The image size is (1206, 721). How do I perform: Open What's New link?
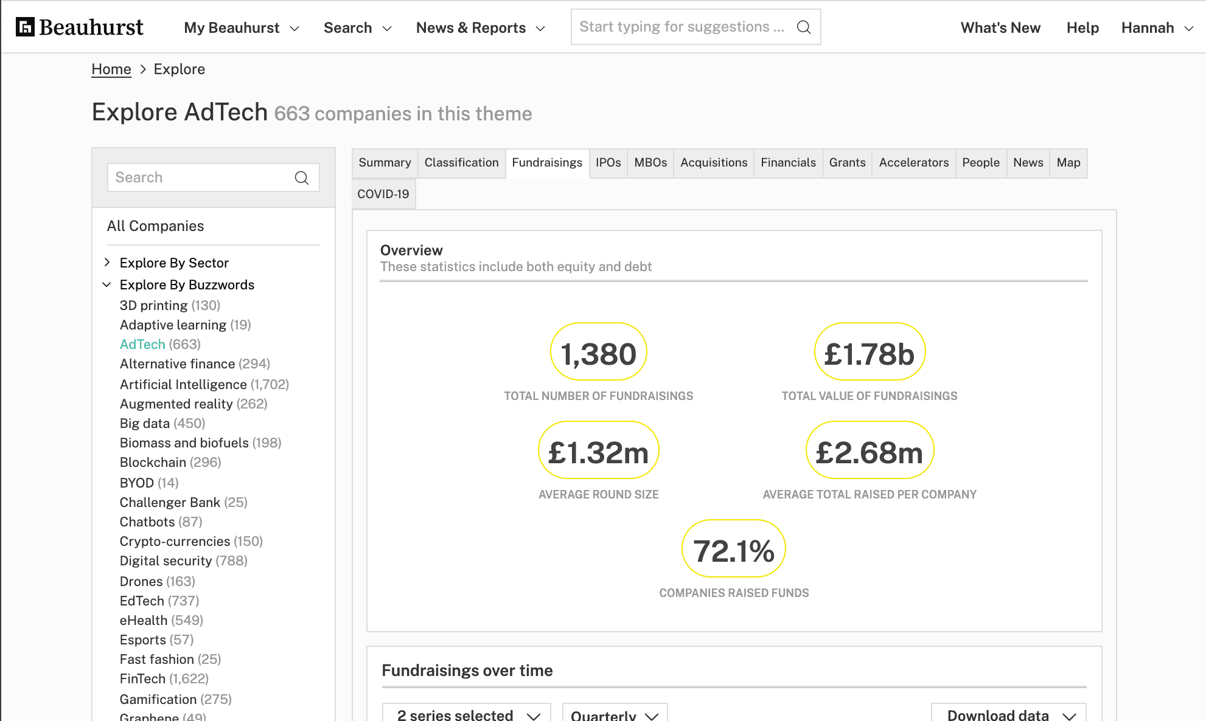click(x=1000, y=27)
